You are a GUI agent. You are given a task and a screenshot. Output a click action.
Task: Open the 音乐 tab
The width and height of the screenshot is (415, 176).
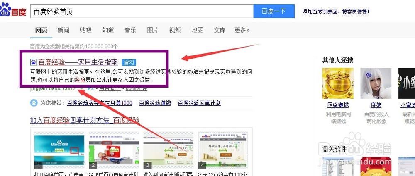pyautogui.click(x=130, y=30)
